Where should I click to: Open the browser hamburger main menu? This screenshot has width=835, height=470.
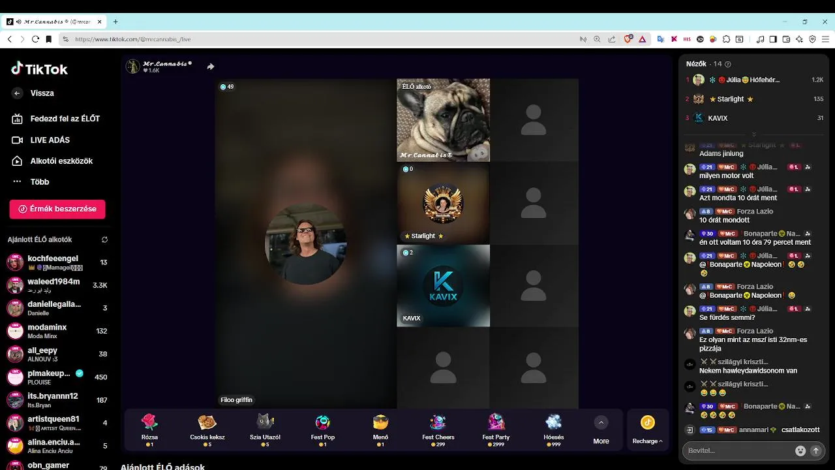point(825,39)
